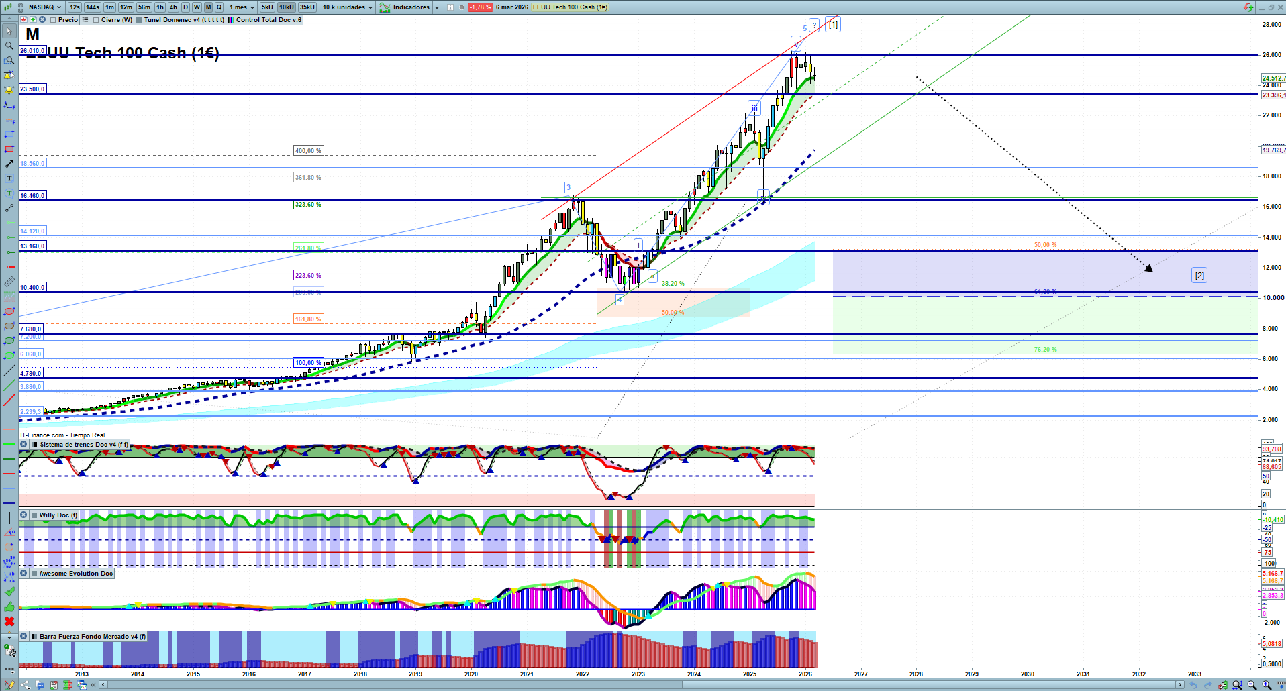
Task: Toggle the Precio checkbox
Action: tap(53, 20)
